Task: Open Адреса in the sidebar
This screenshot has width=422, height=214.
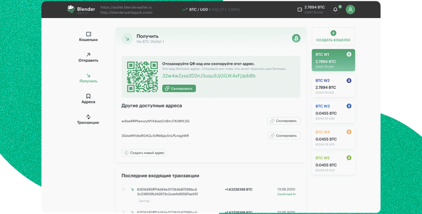Action: pyautogui.click(x=88, y=99)
